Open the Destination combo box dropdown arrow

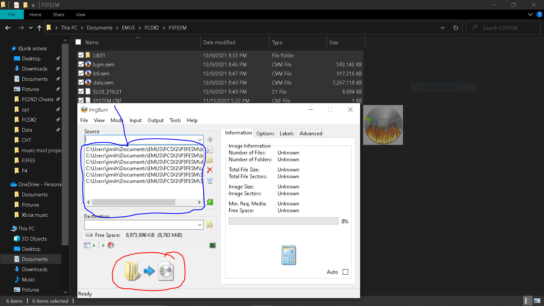click(x=200, y=225)
